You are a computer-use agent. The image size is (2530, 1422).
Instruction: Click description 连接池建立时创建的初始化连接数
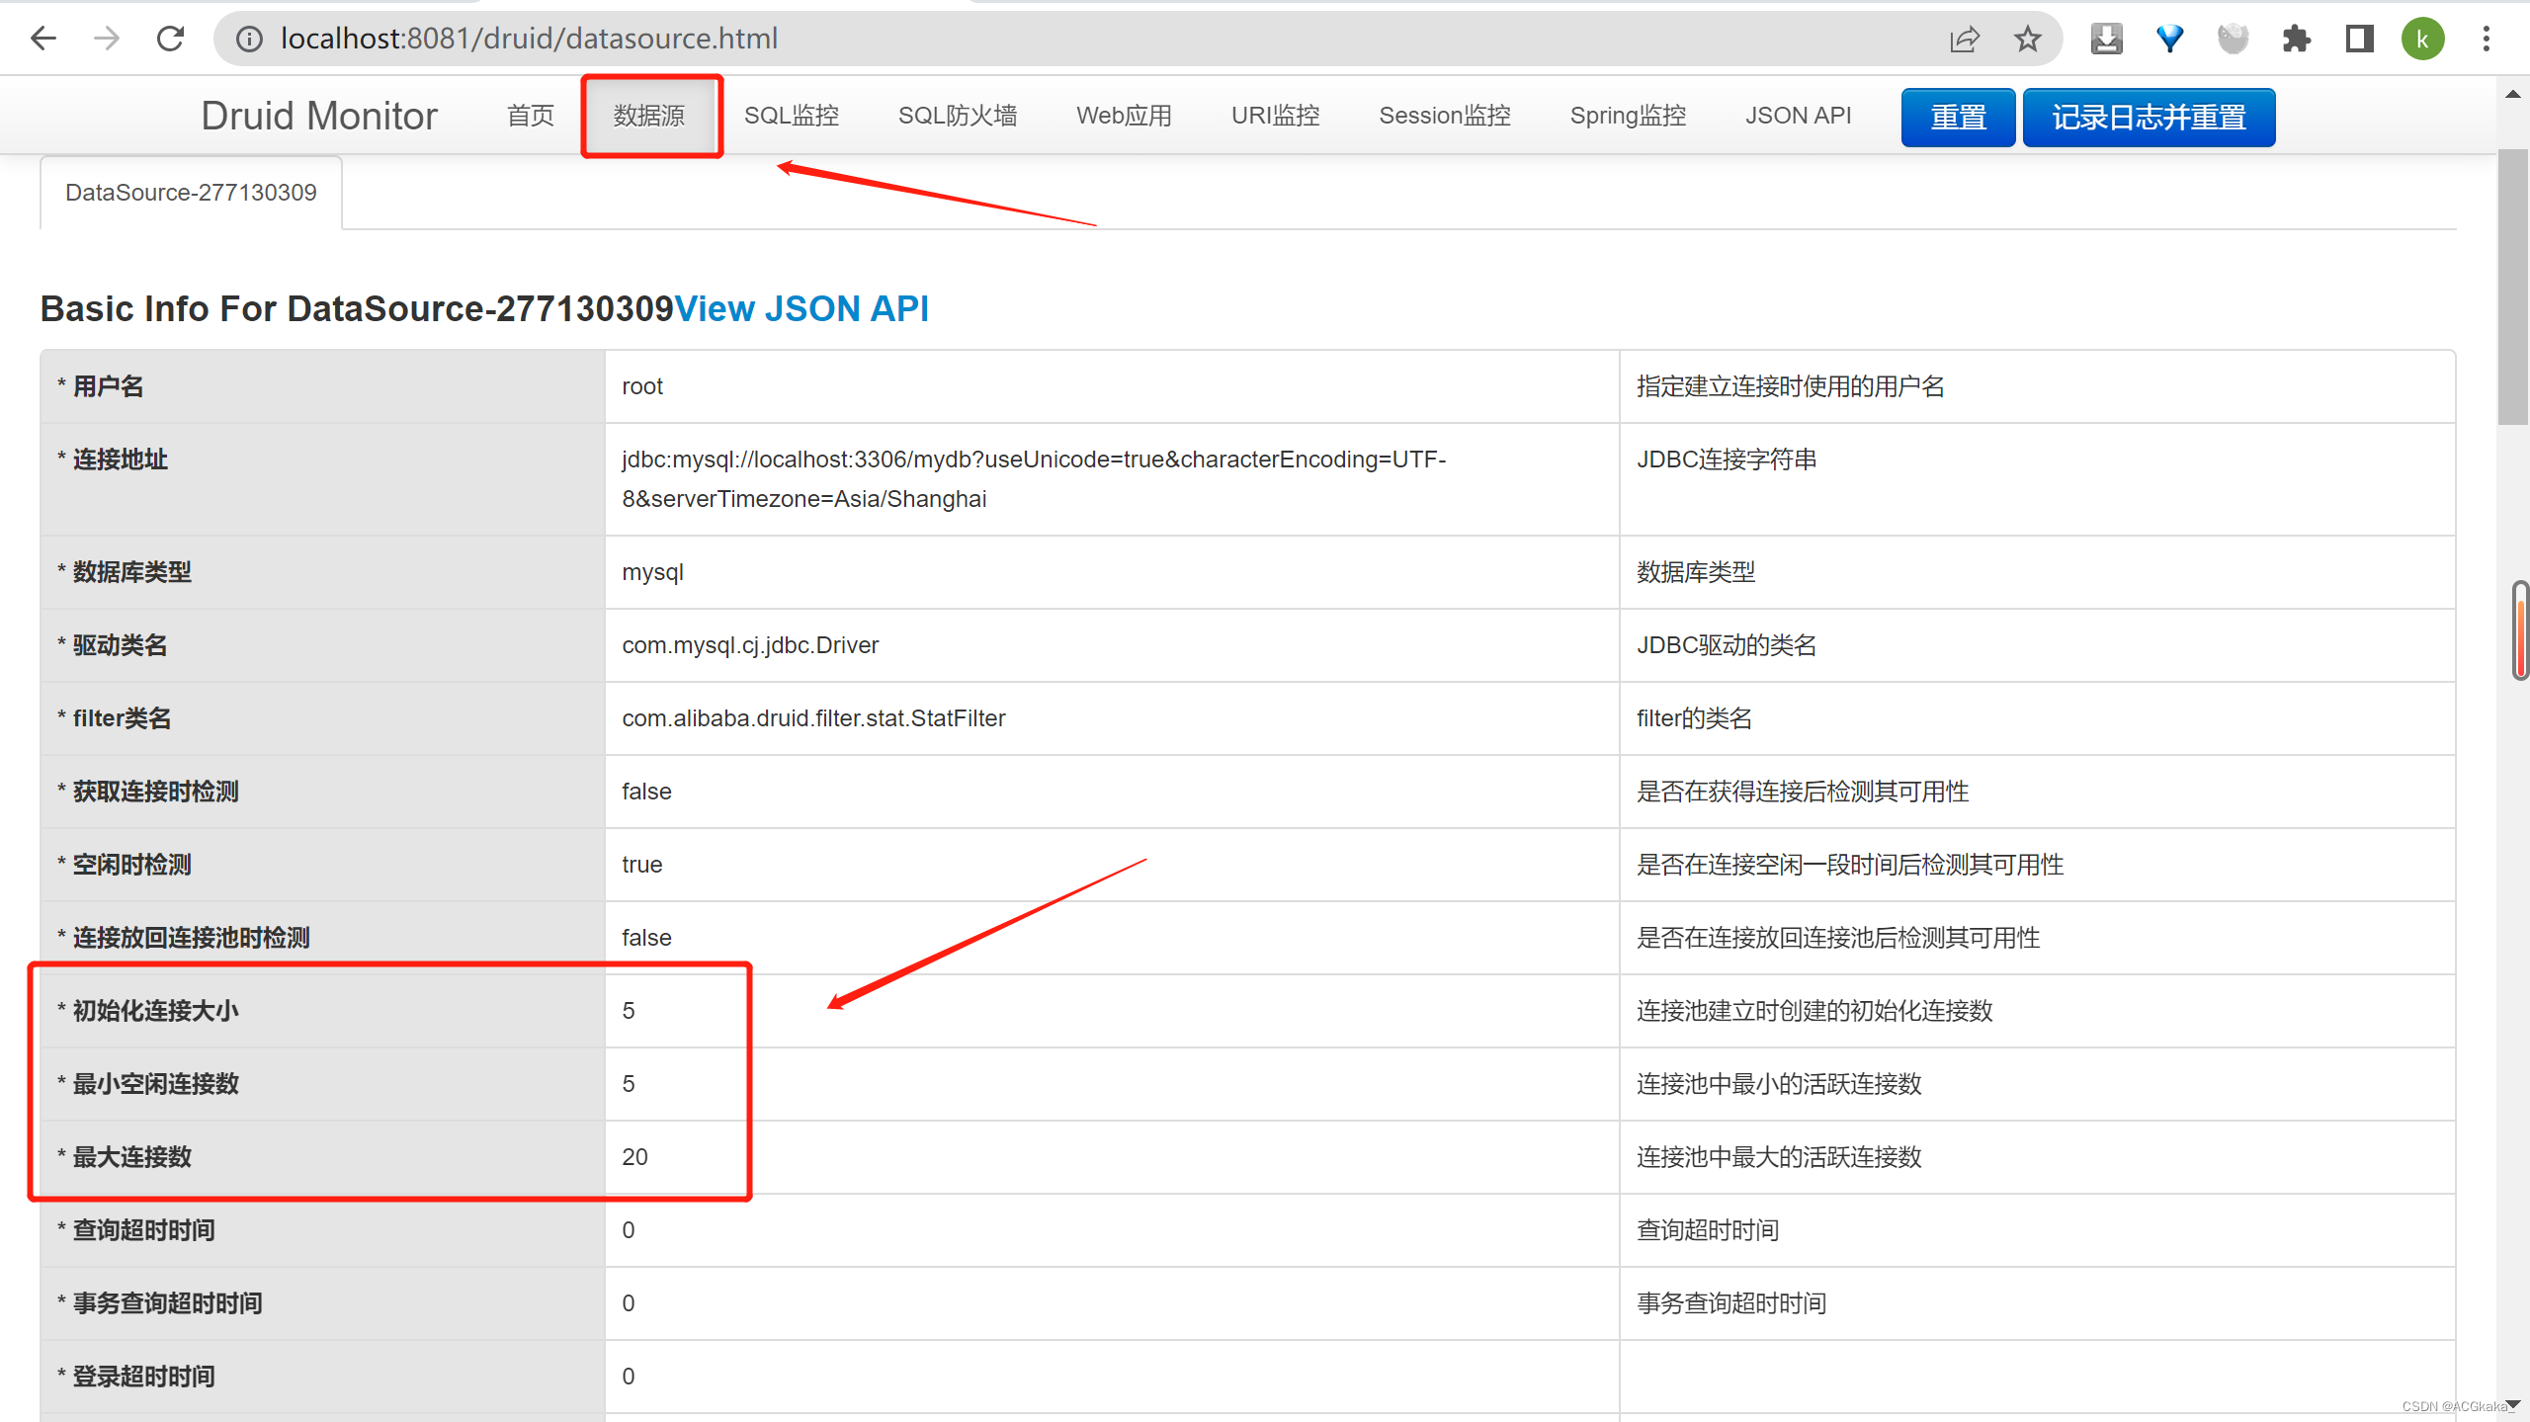(1814, 1011)
